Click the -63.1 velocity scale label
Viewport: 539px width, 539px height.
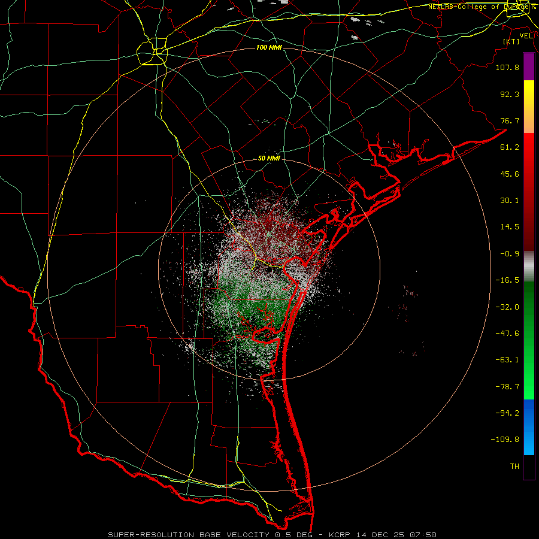(x=507, y=360)
